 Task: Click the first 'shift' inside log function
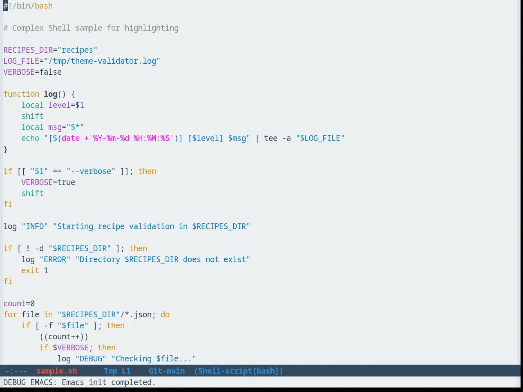33,116
